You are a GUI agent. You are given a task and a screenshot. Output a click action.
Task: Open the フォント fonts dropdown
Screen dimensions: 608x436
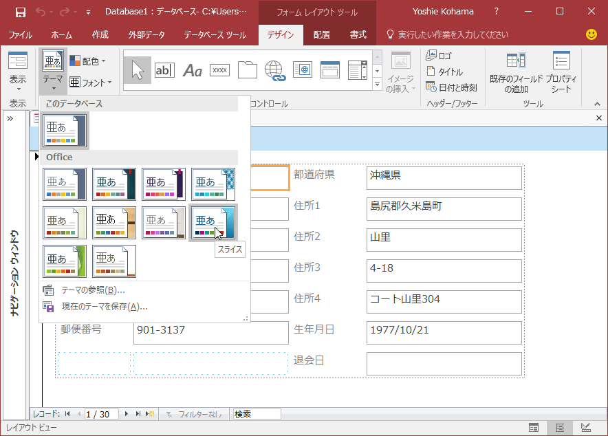tap(91, 82)
